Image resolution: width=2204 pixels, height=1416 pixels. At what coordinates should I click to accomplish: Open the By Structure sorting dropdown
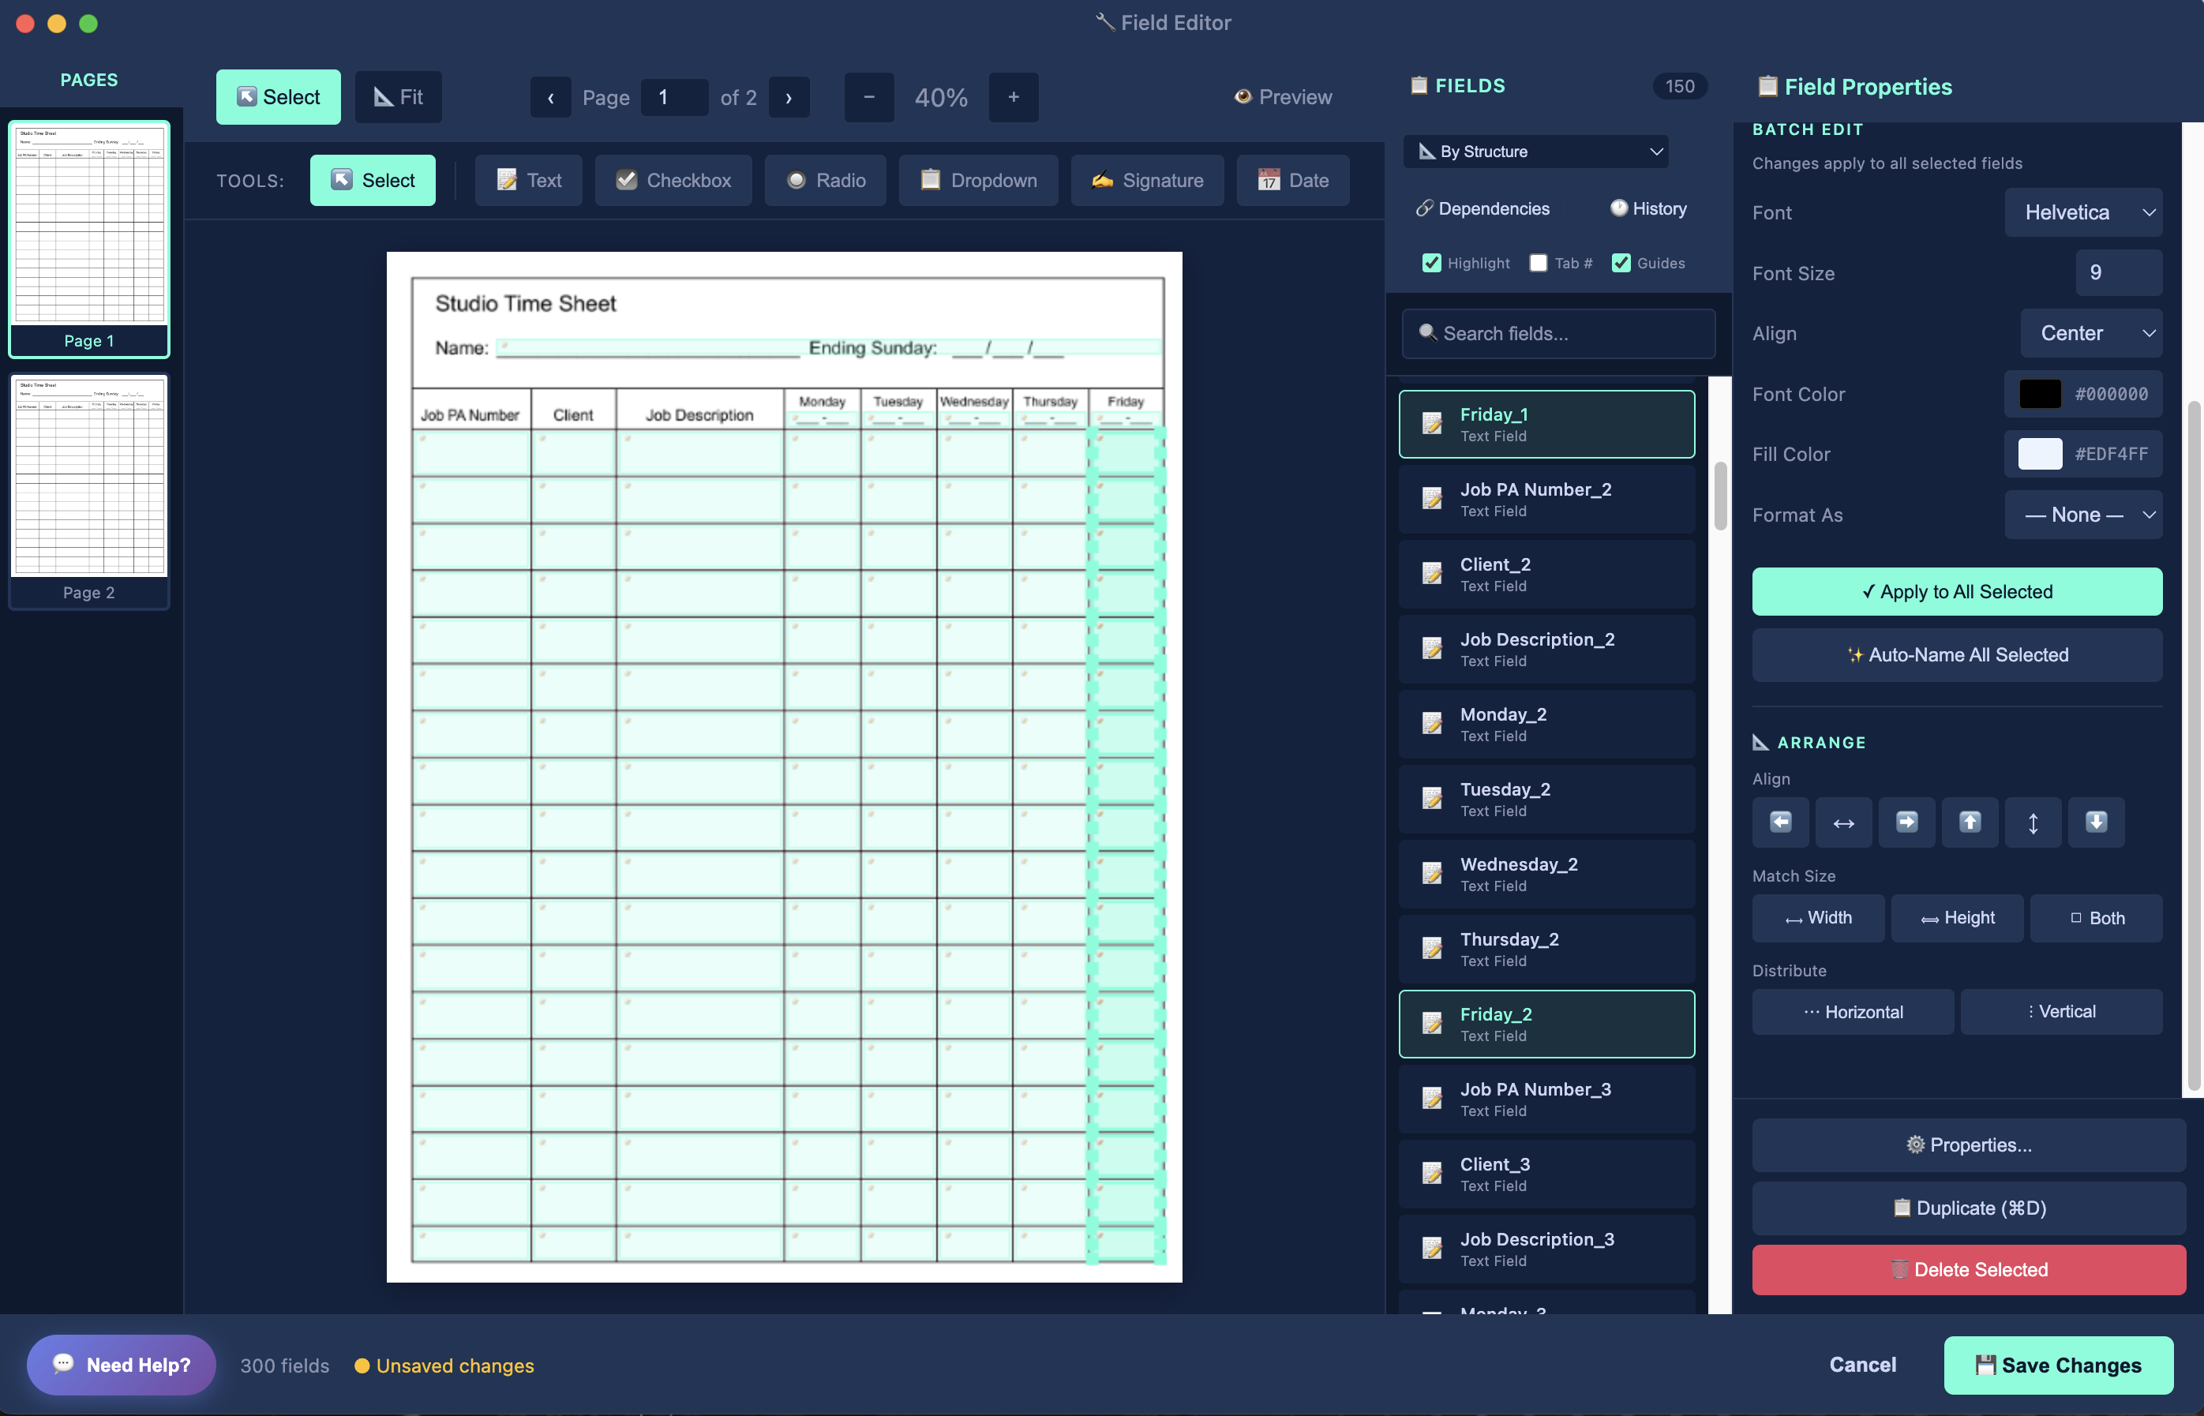1535,151
